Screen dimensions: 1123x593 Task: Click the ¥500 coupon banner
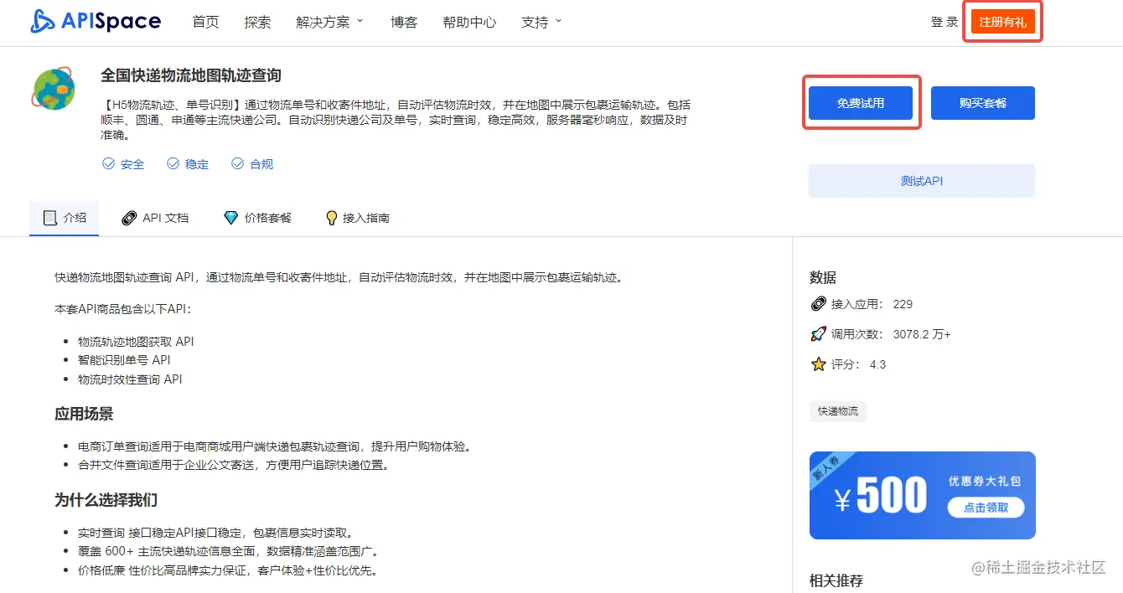click(923, 495)
